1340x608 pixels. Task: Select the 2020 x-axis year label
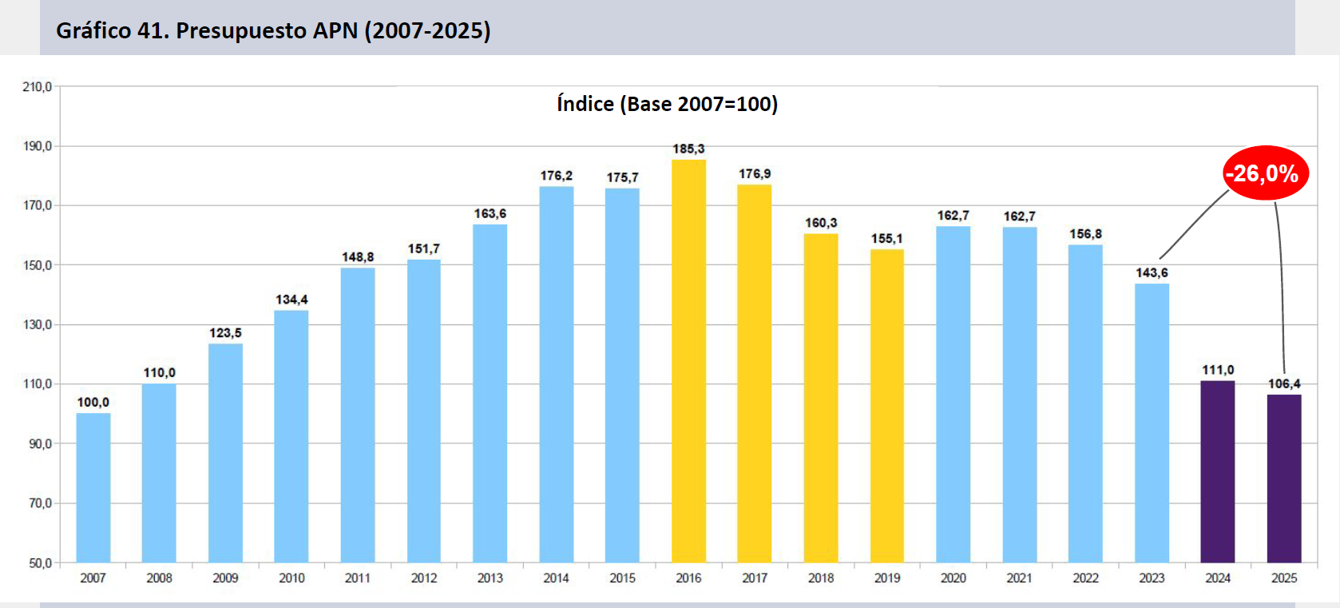pyautogui.click(x=953, y=578)
